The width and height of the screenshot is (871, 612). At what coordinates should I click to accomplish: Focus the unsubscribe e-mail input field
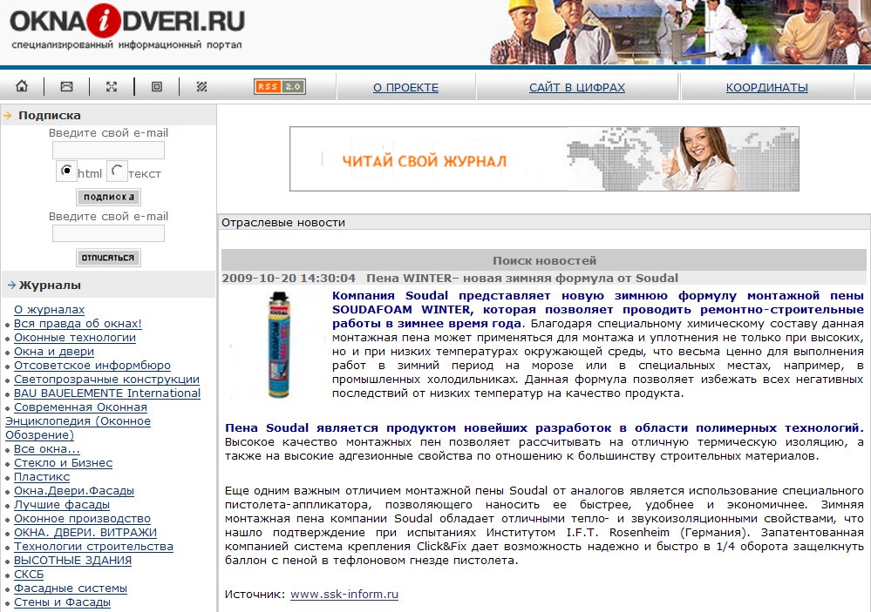point(108,233)
